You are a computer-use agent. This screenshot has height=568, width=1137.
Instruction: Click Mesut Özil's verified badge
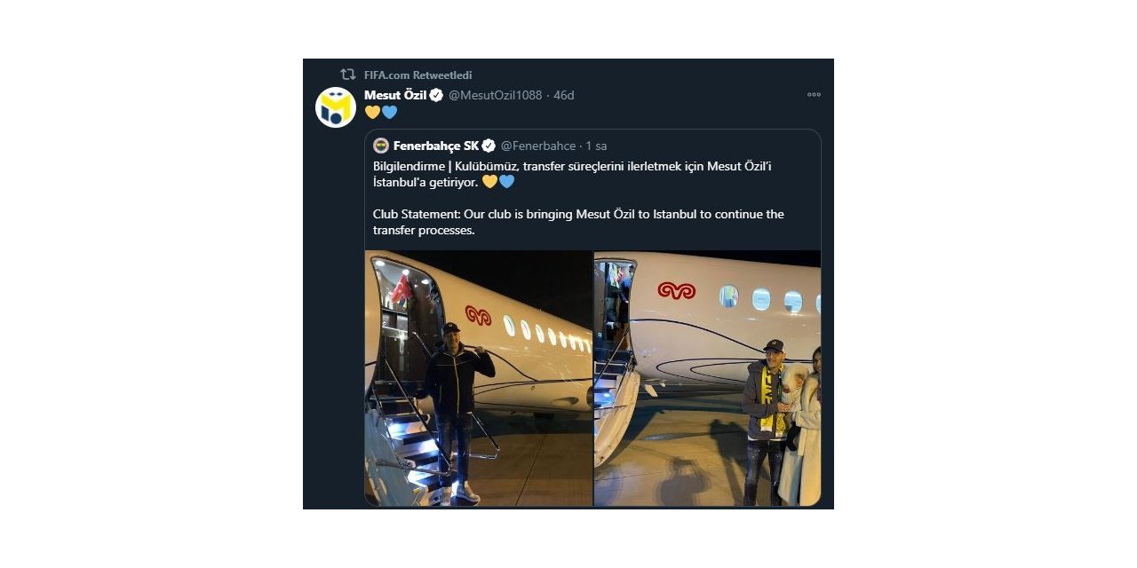tap(436, 95)
